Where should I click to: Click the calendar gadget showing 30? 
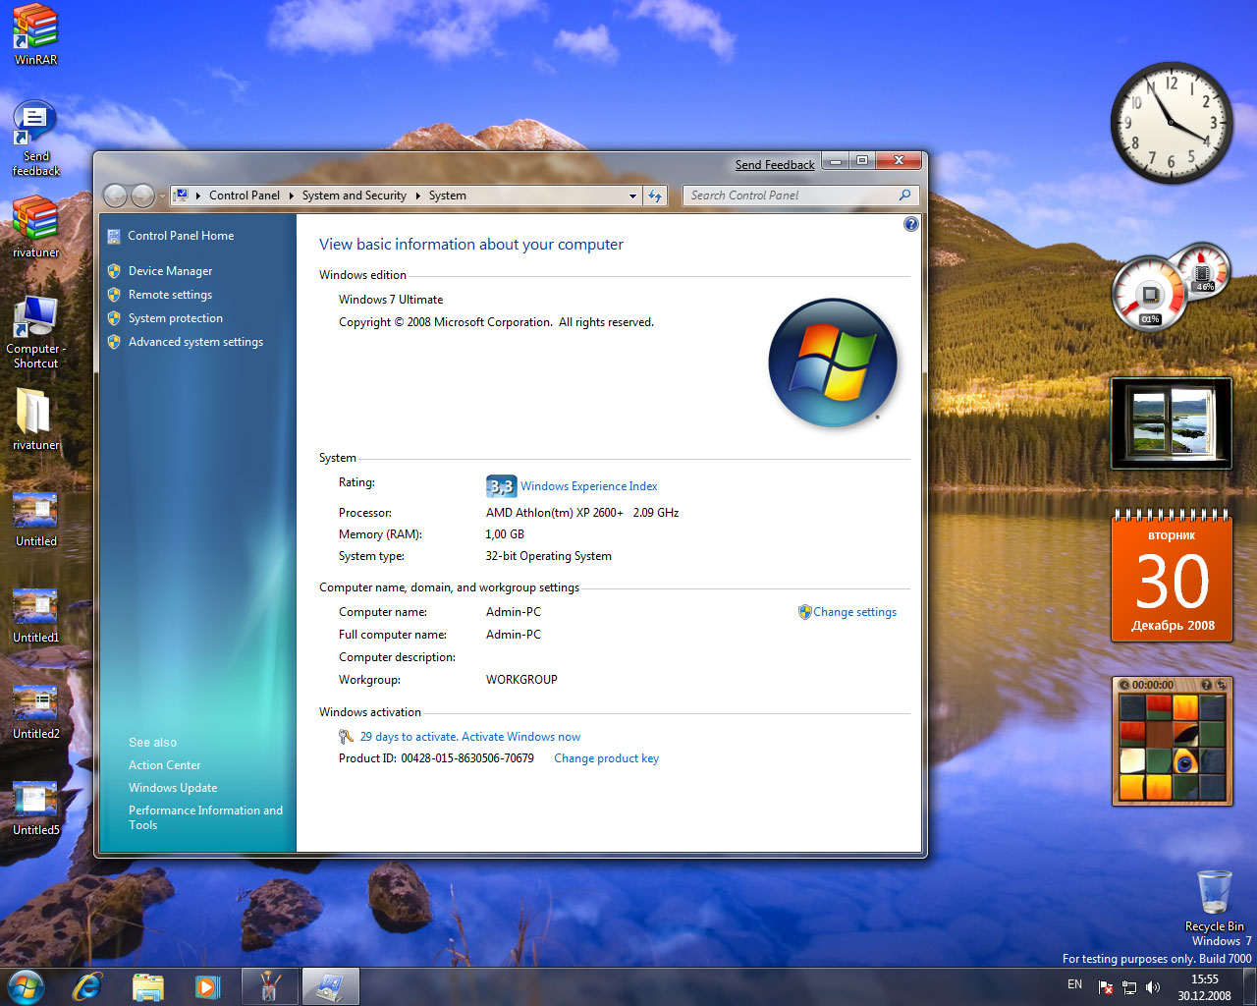tap(1172, 576)
